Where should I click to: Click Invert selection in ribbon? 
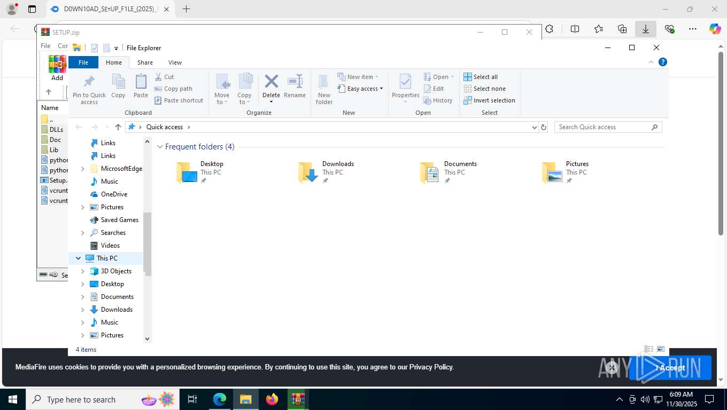(x=489, y=100)
